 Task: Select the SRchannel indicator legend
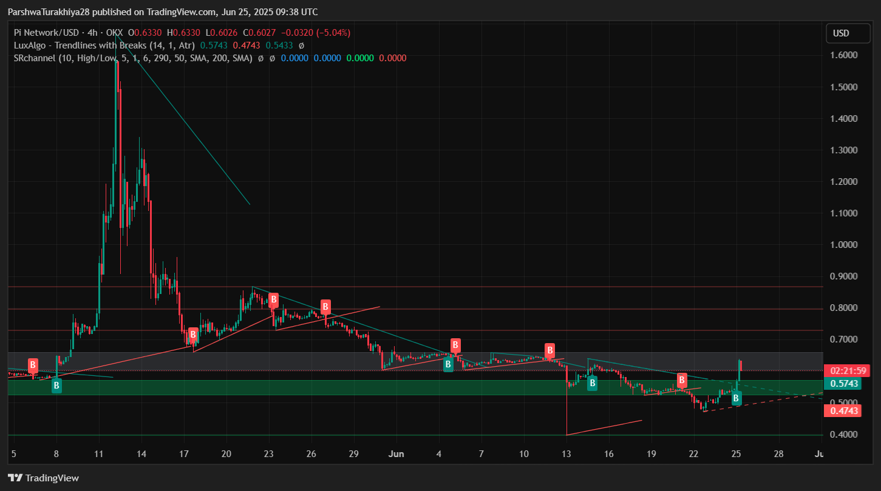pos(132,58)
